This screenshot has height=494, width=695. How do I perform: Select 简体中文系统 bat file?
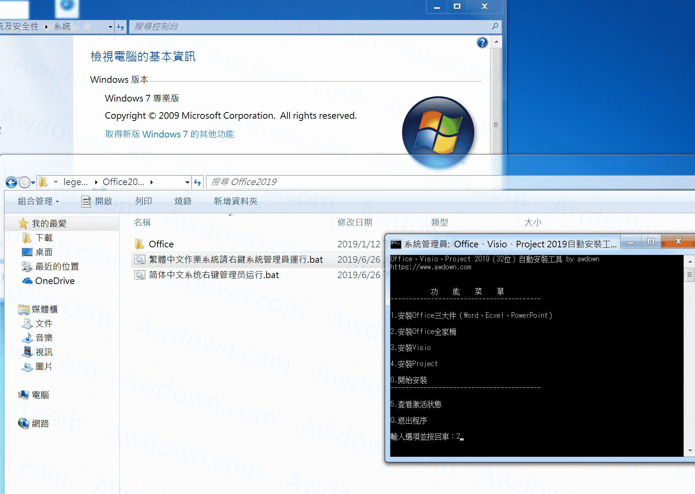coord(214,275)
